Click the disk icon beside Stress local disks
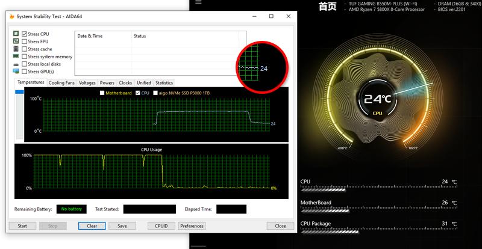The height and width of the screenshot is (249, 482). point(16,64)
